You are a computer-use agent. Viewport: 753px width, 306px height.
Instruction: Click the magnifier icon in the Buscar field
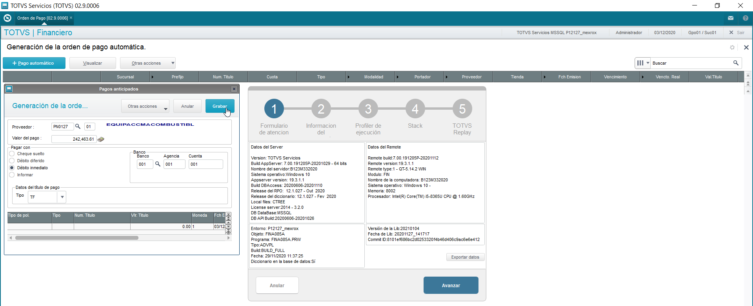pos(736,63)
